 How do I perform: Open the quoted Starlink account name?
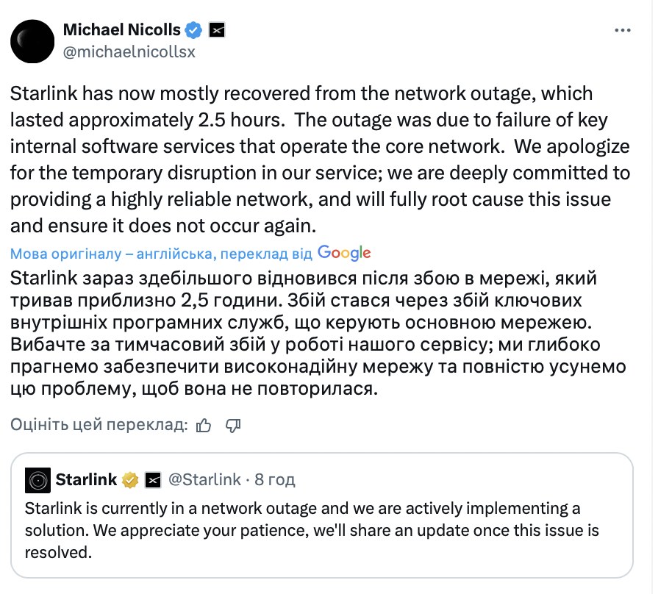86,479
